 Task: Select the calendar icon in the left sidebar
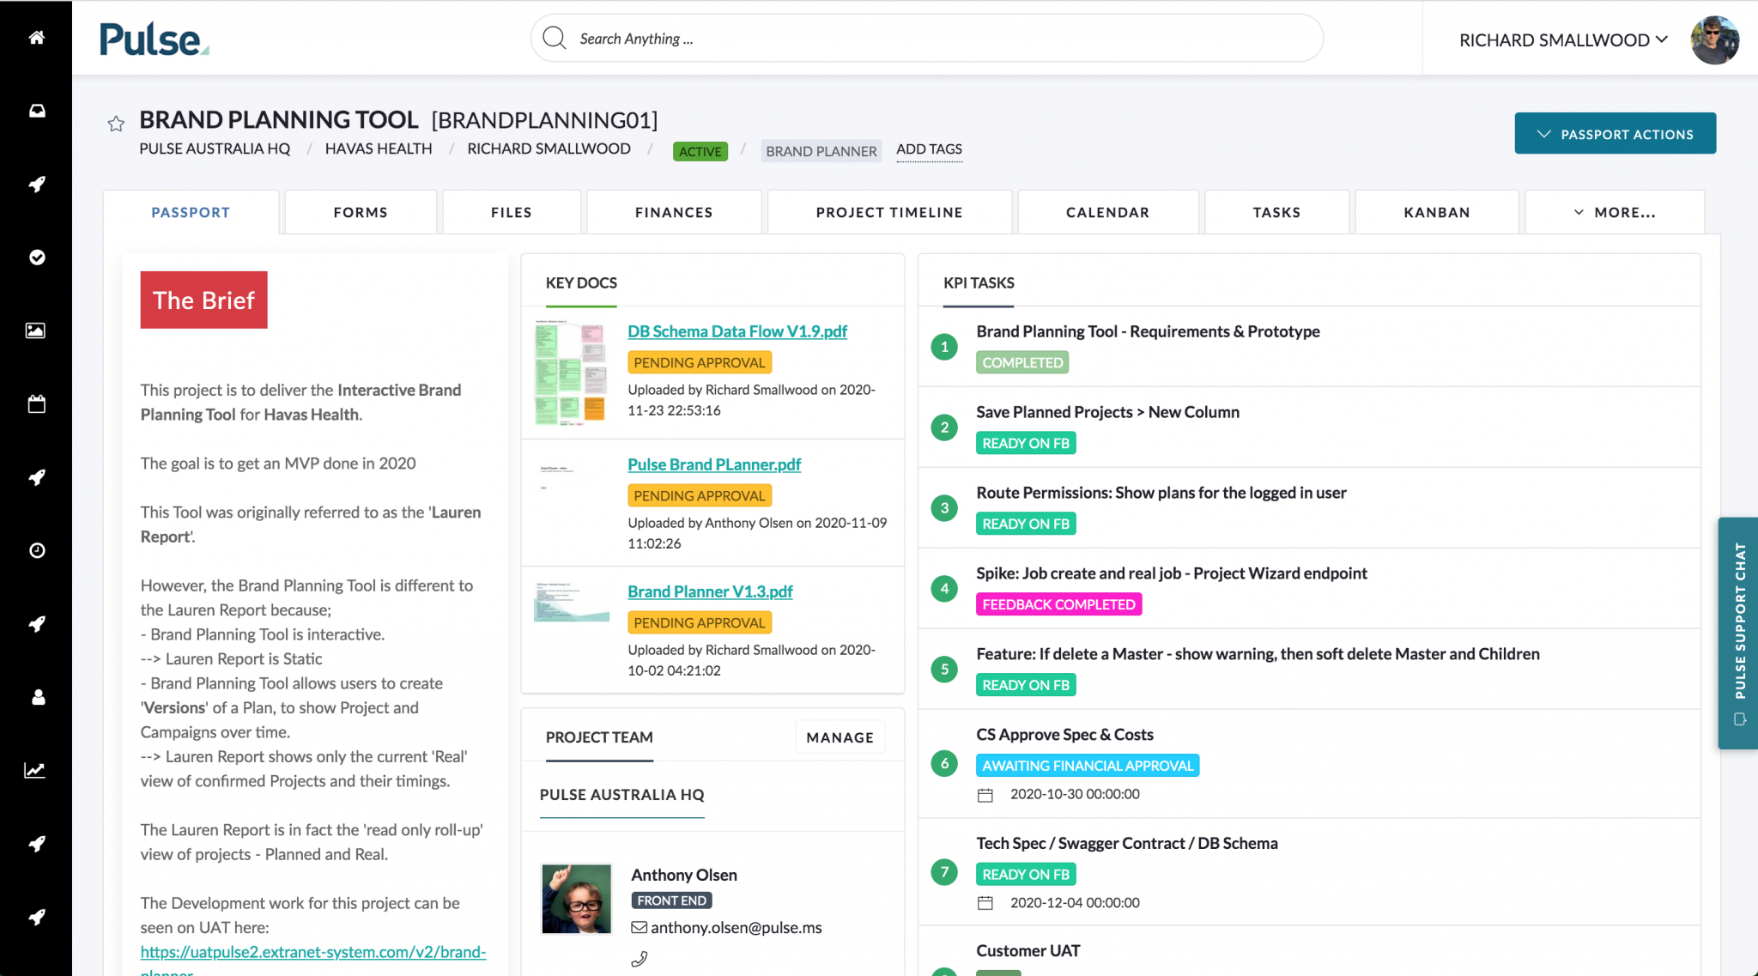point(36,403)
